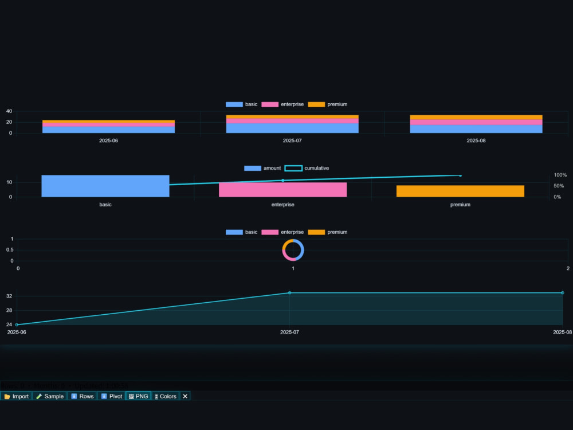Toggle basic series in the monthly stacked chart
Viewport: 573px width, 430px height.
coord(242,104)
